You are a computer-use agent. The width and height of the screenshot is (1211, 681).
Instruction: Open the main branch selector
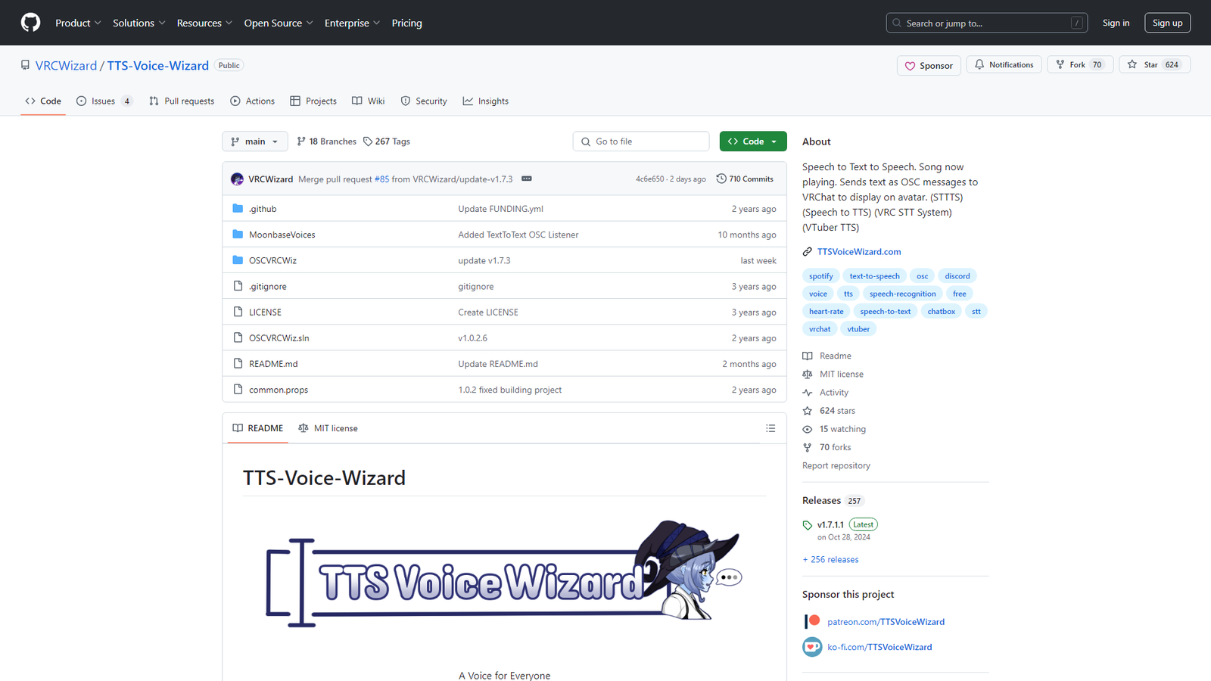[255, 141]
